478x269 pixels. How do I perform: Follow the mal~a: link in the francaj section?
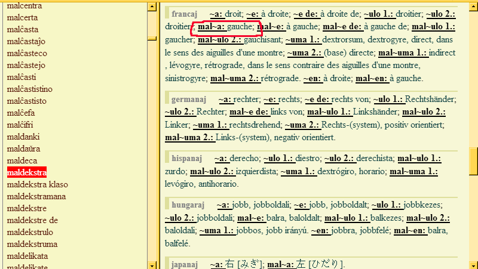(x=212, y=27)
